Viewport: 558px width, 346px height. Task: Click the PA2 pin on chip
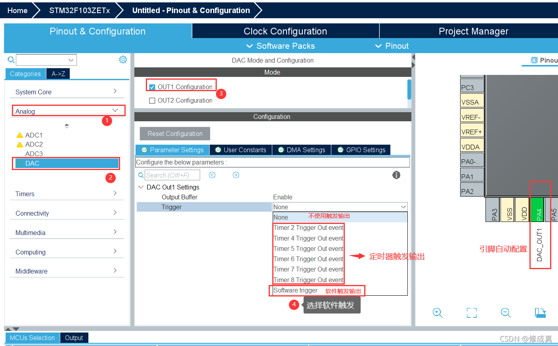tap(472, 190)
